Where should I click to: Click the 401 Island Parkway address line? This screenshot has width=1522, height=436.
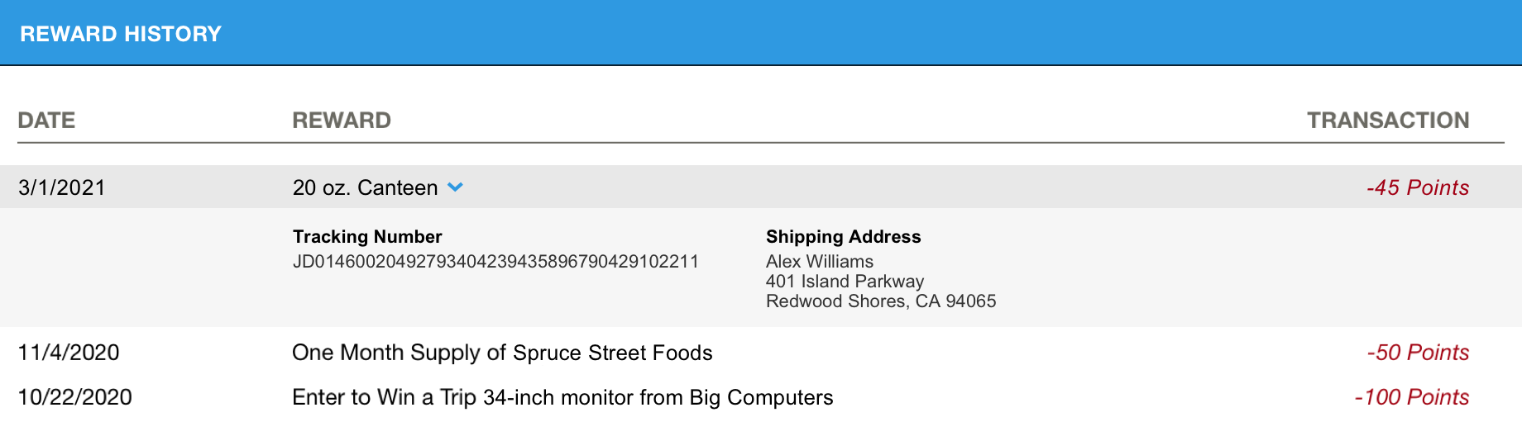pos(845,282)
